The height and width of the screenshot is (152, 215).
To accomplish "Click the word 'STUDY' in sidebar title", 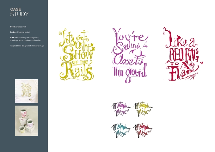I will click(19, 14).
